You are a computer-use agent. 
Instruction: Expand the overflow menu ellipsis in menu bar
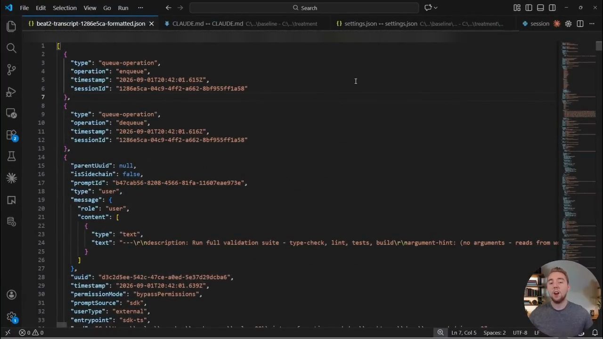click(140, 8)
